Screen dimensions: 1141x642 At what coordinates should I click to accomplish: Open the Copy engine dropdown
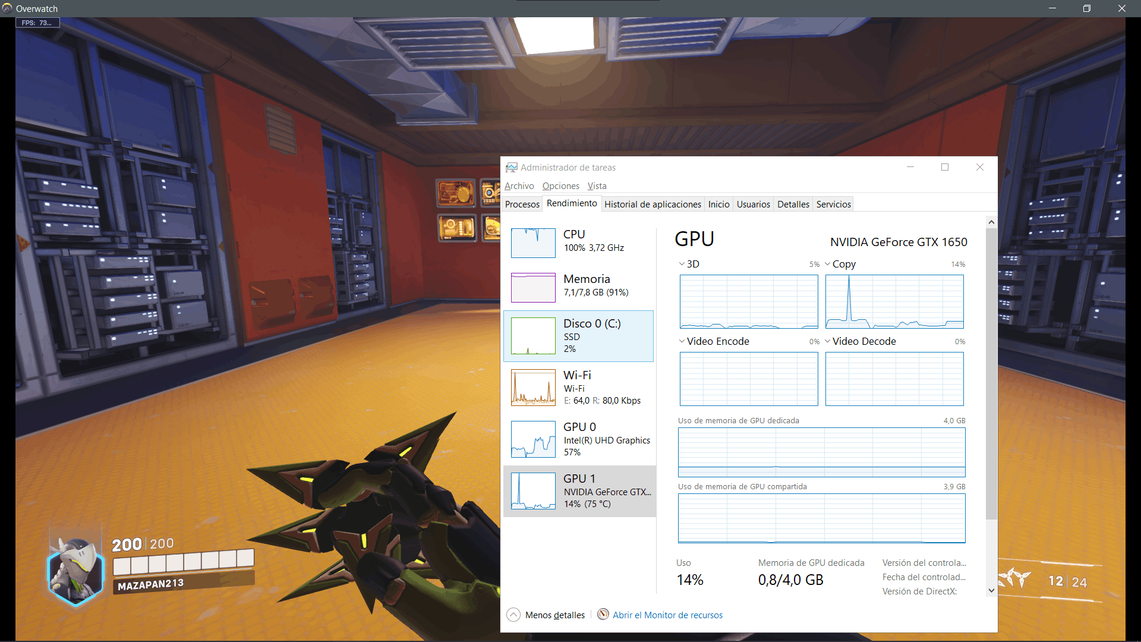pos(827,264)
